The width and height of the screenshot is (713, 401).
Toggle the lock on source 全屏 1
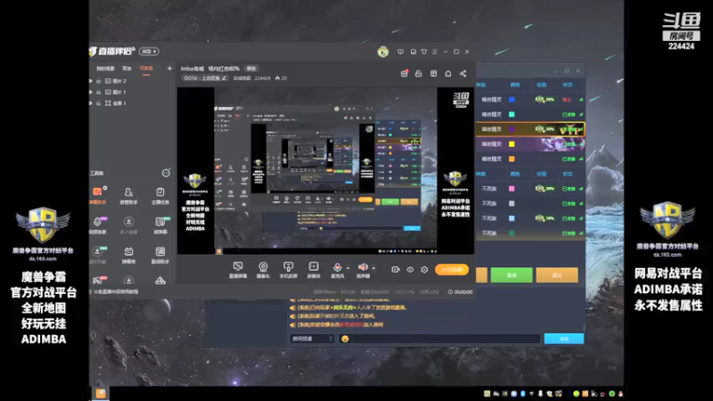[99, 103]
